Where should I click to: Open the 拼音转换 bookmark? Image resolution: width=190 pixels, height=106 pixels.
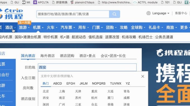point(60,2)
